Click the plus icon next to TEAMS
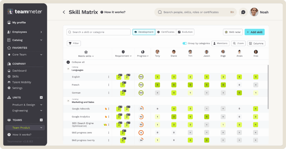 click(x=41, y=120)
